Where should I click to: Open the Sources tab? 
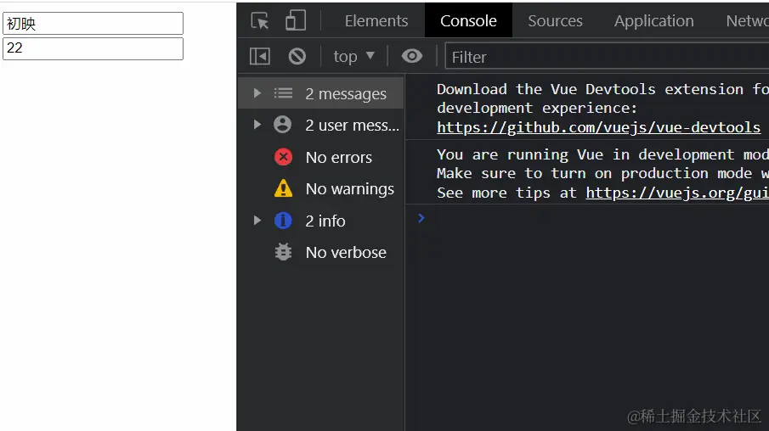click(x=555, y=20)
